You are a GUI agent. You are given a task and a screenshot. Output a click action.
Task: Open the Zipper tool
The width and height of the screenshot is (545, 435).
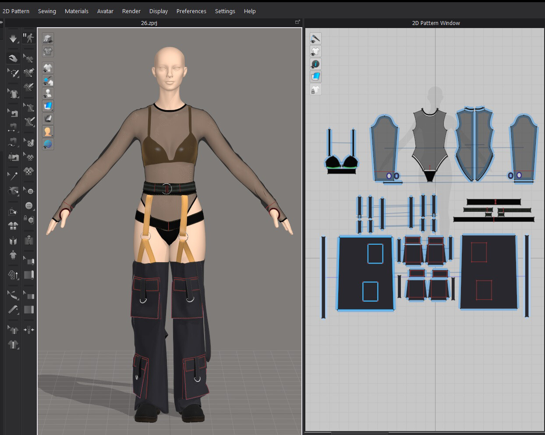[29, 240]
